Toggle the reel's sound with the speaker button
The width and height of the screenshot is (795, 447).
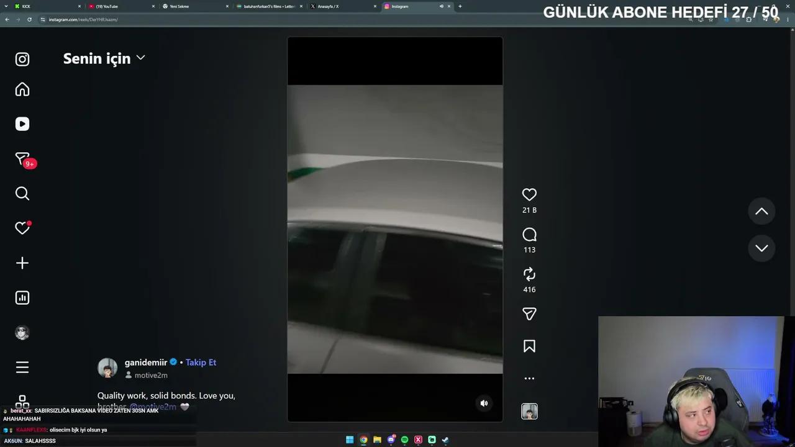click(x=484, y=403)
